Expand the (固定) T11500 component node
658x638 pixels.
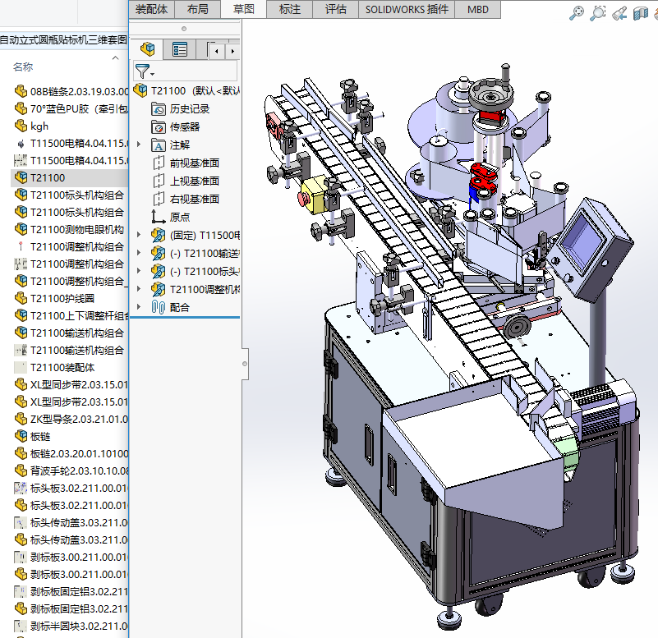click(x=139, y=235)
